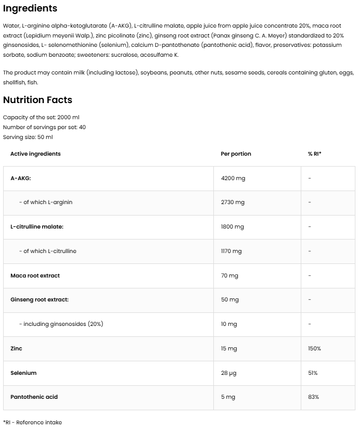The height and width of the screenshot is (429, 358).
Task: Select the Pantothenic acid row label
Action: point(34,397)
